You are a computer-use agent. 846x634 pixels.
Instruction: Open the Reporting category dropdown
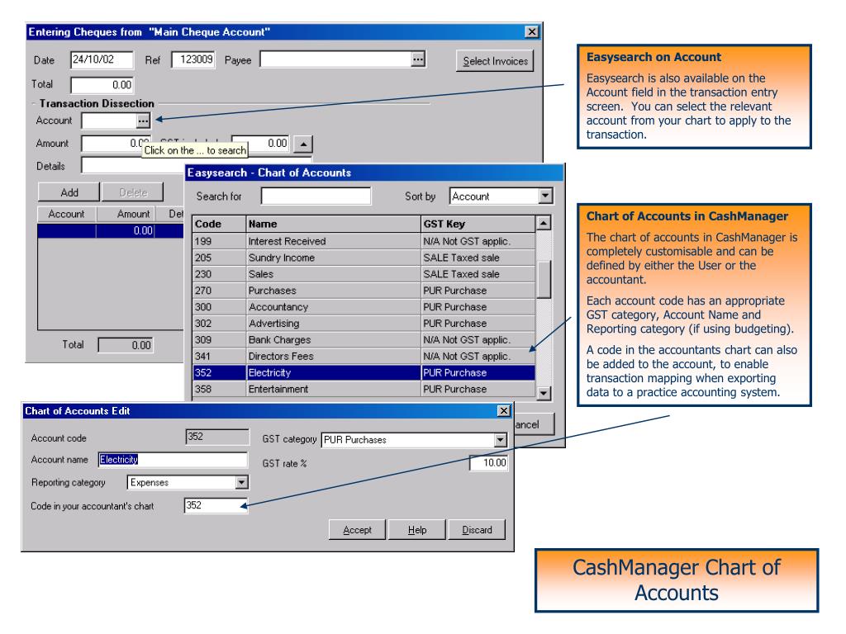point(242,482)
